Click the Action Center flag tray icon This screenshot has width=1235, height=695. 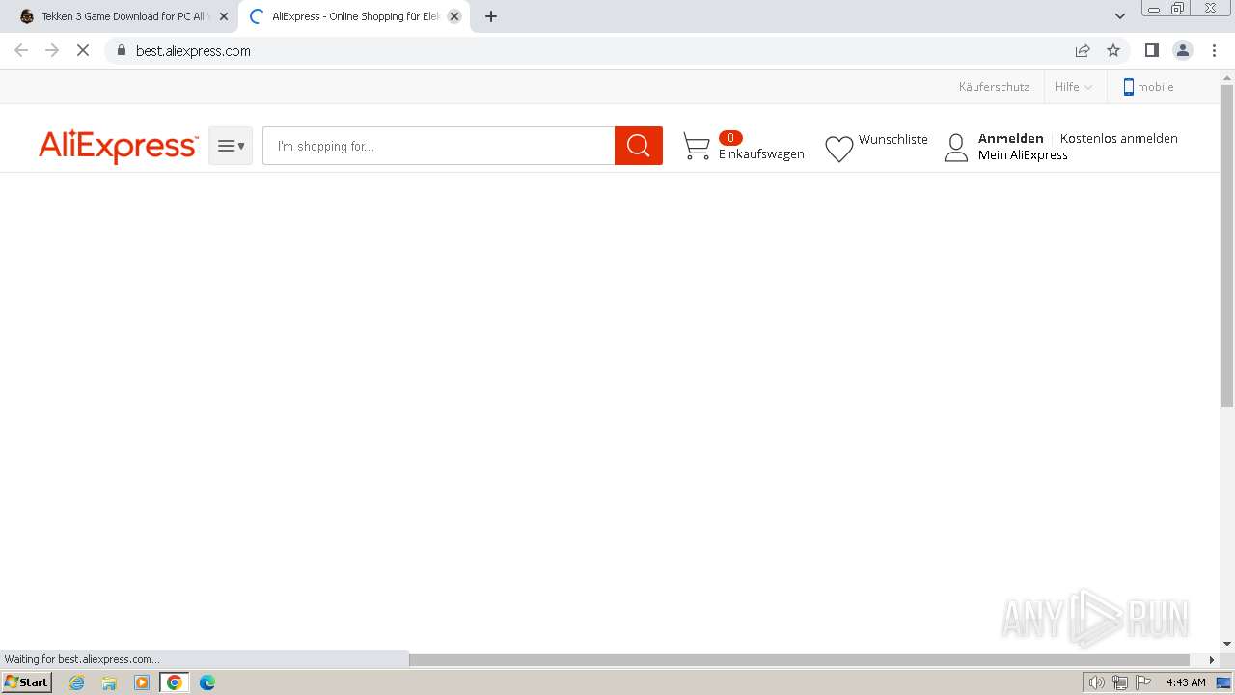[x=1144, y=682]
